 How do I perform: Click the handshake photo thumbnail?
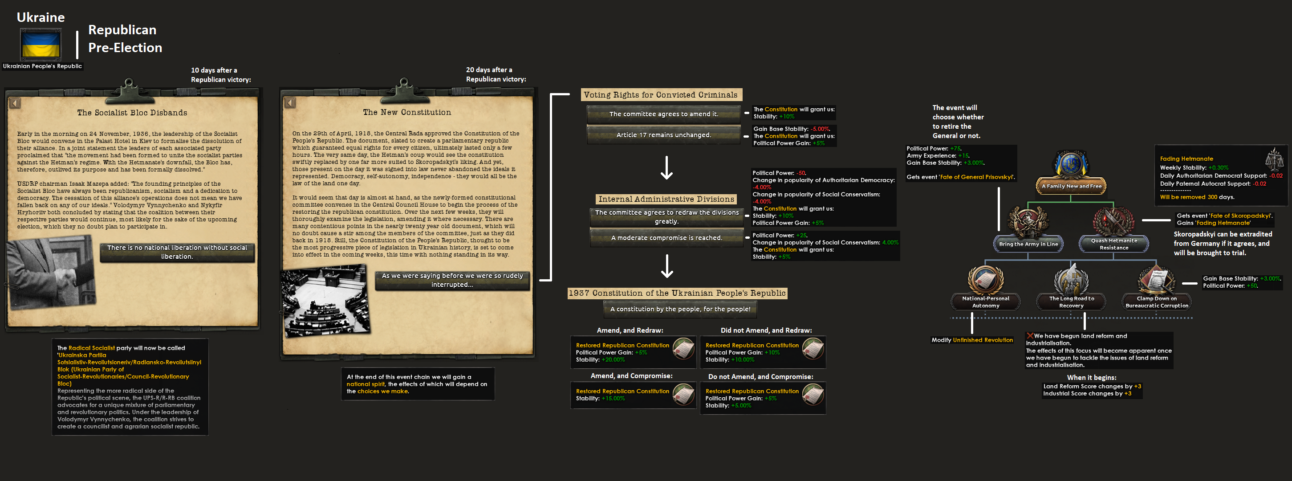(x=50, y=273)
